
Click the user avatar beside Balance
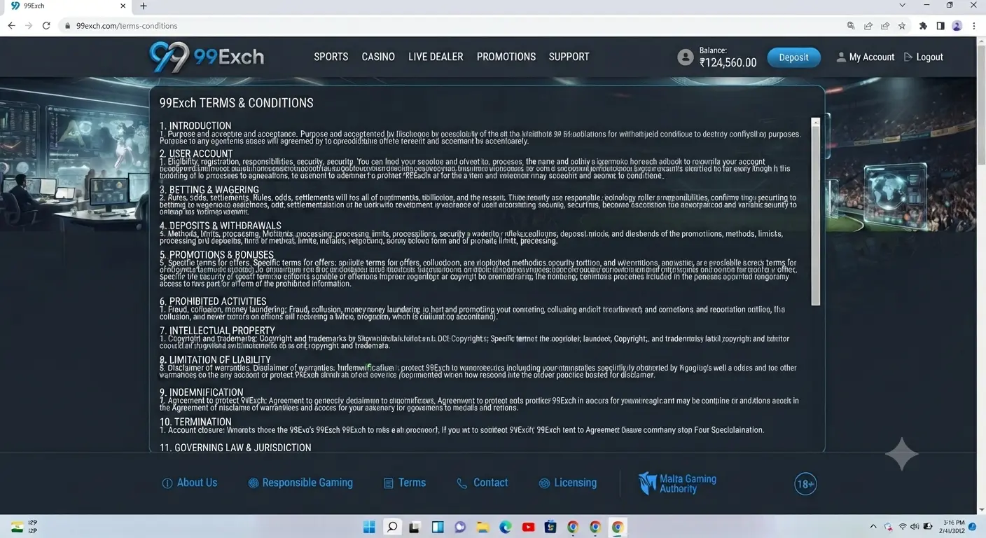click(686, 57)
